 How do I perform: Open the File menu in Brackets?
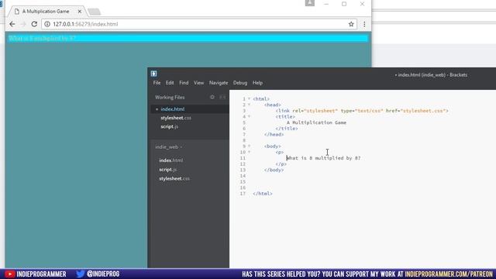[x=157, y=83]
